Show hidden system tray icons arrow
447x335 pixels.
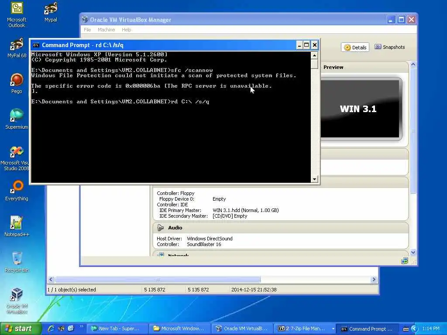tap(414, 329)
